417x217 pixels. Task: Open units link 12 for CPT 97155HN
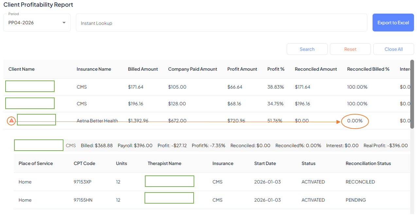(118, 200)
